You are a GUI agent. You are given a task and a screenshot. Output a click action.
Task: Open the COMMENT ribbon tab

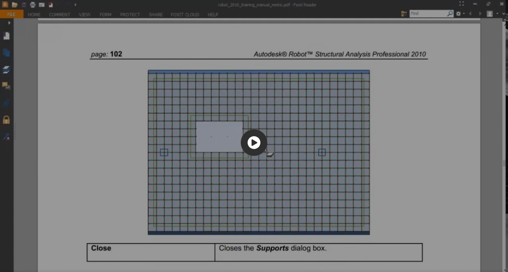coord(60,15)
